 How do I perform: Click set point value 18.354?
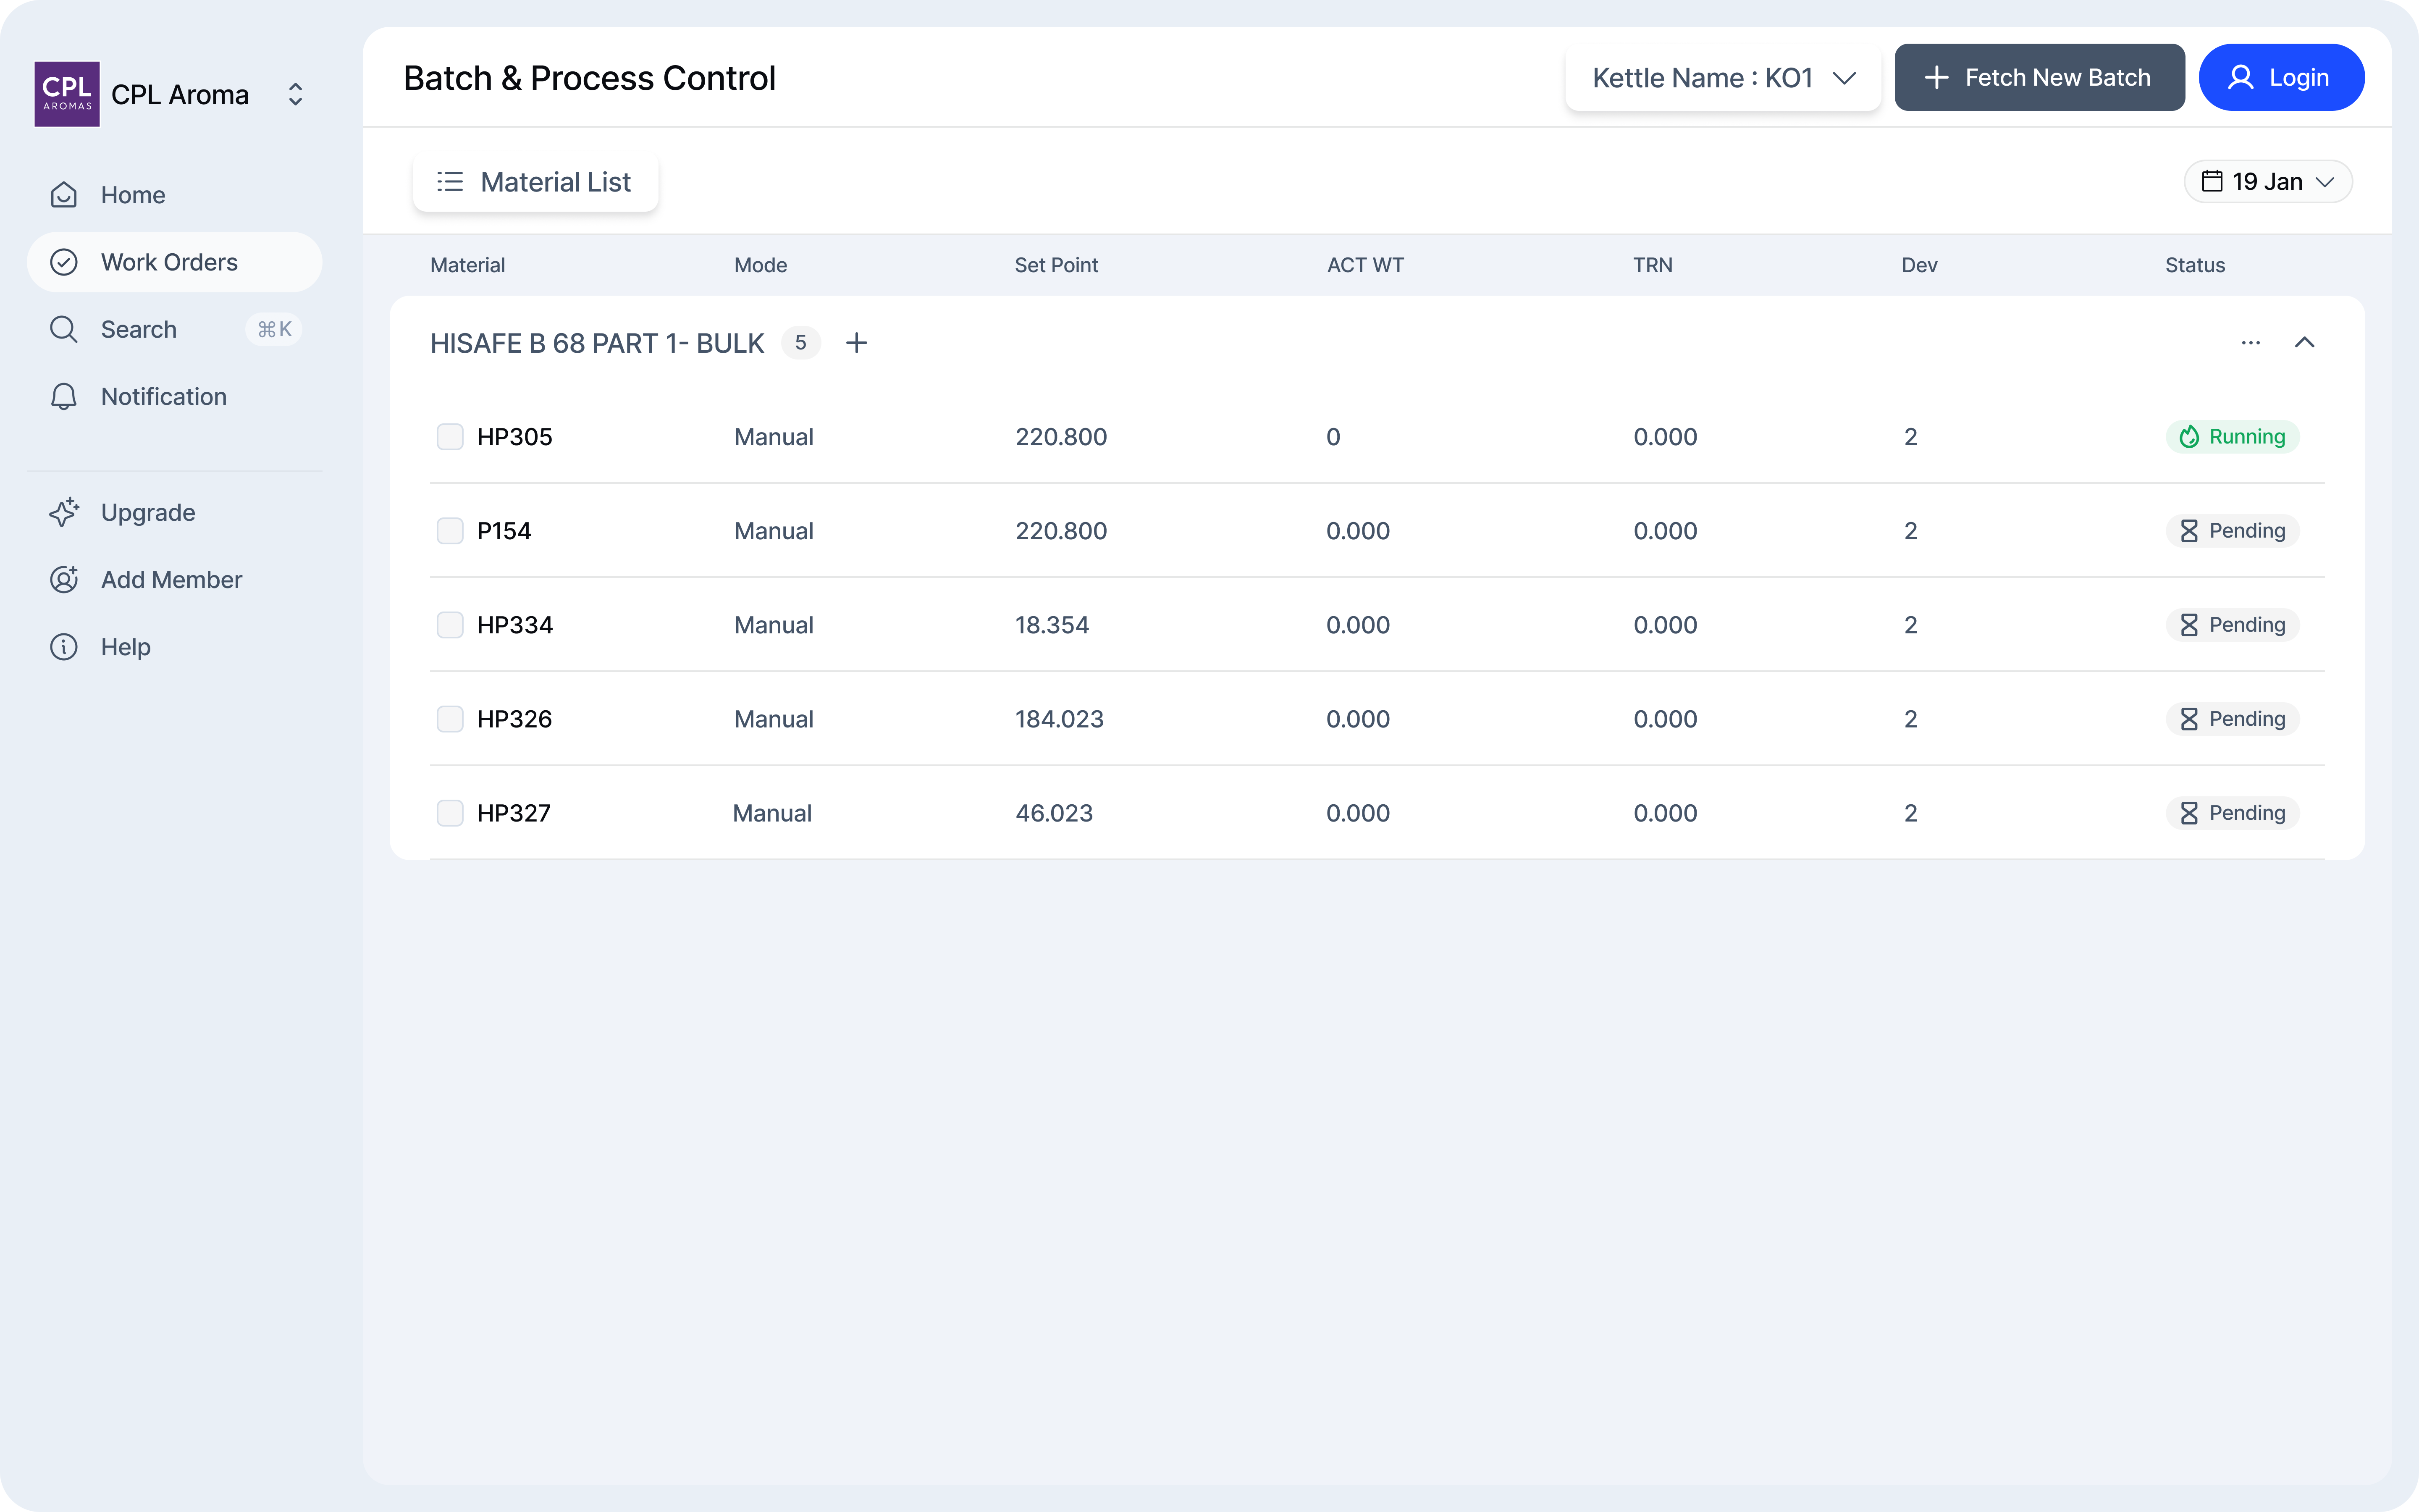1052,625
